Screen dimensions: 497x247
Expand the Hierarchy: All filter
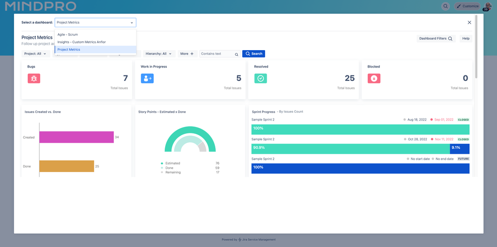coord(159,54)
